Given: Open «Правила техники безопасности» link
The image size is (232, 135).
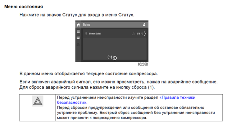Looking at the screenshot, I should (126, 100).
